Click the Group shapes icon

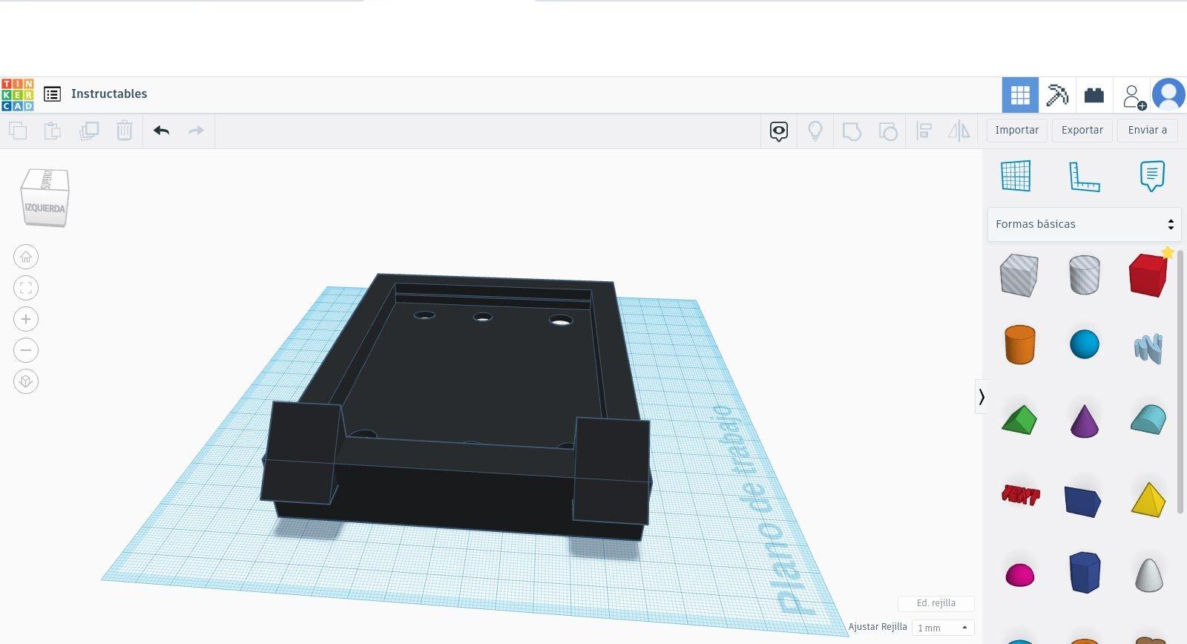point(852,132)
